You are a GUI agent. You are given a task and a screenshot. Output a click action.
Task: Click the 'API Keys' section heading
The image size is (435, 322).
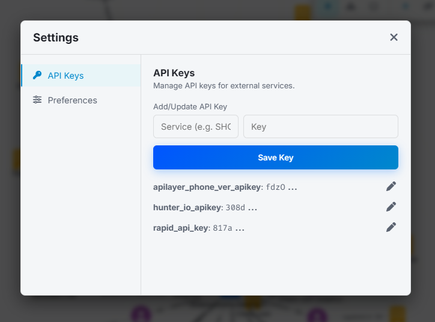tap(174, 73)
